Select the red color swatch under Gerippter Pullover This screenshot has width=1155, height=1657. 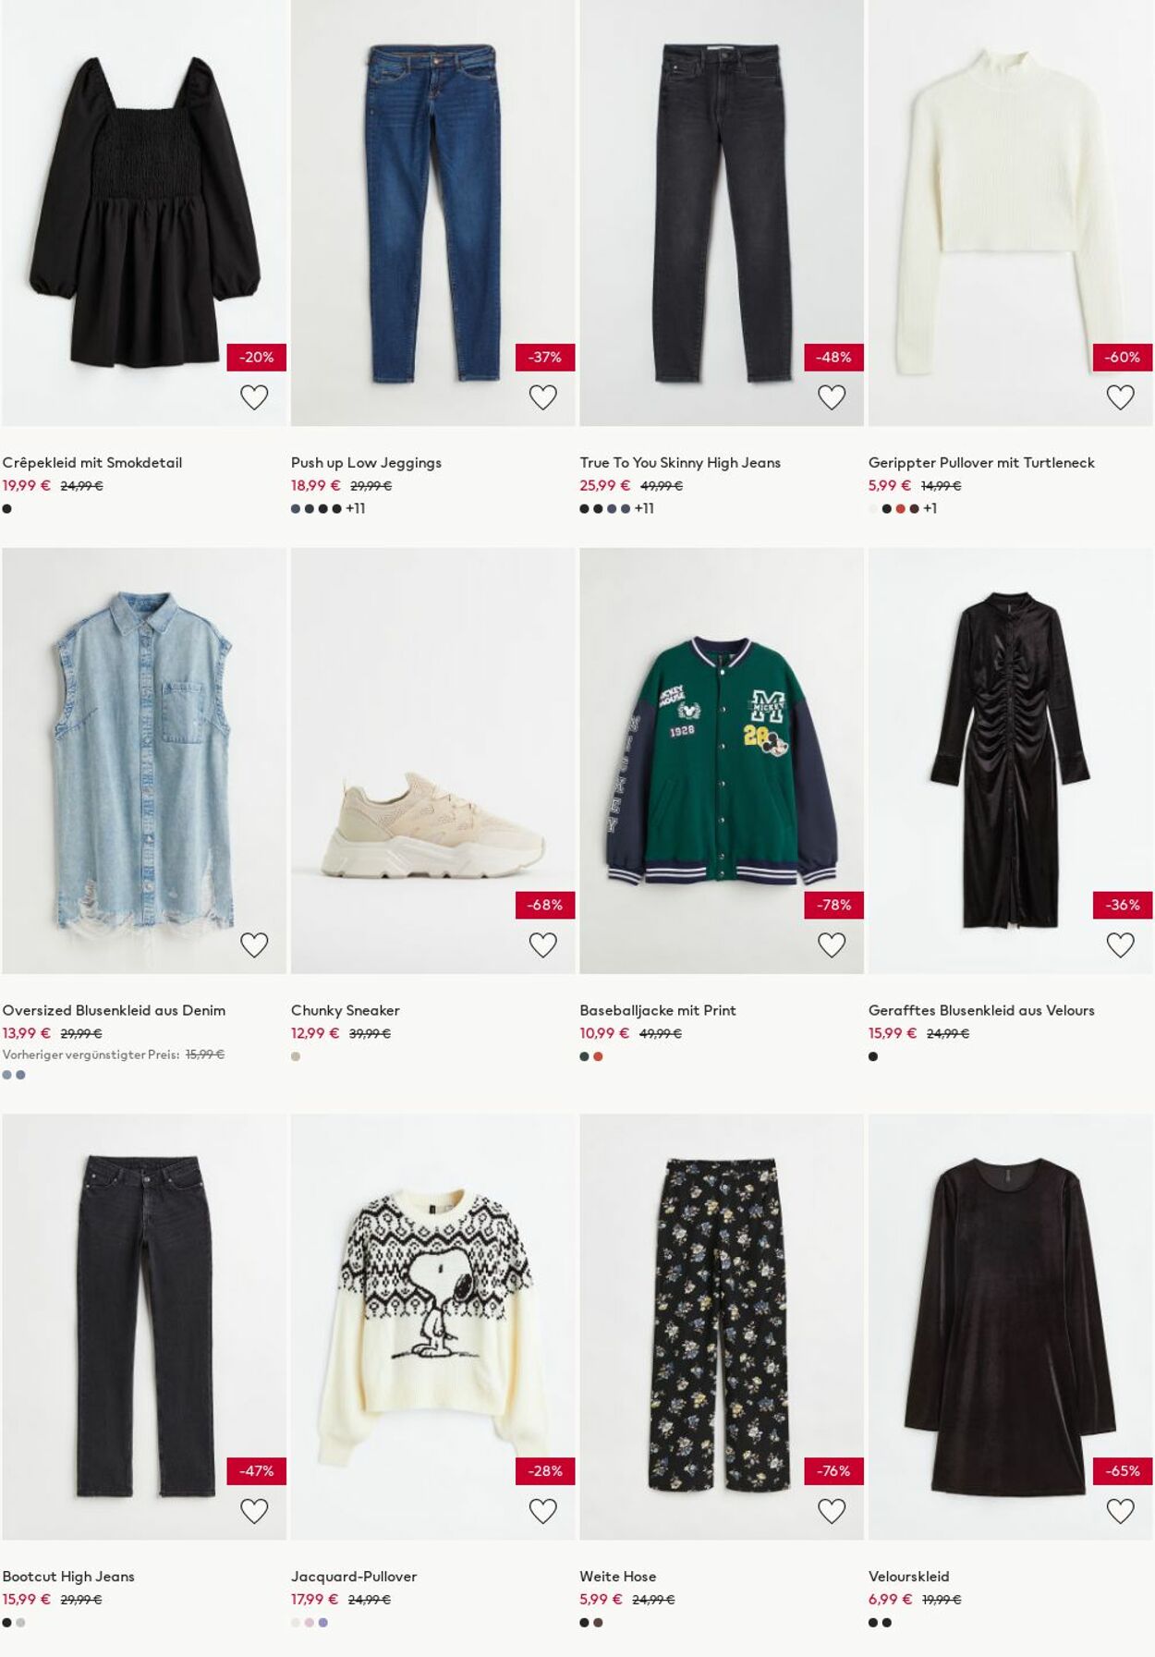tap(898, 507)
